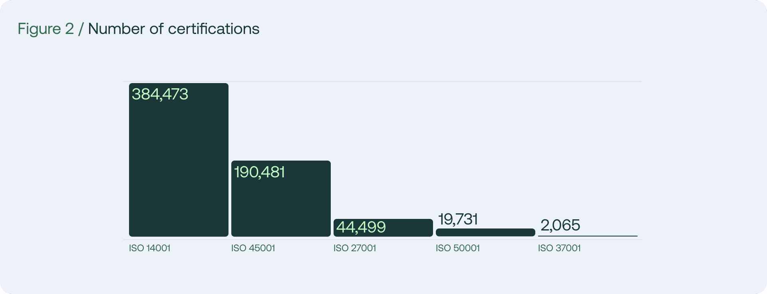Click the ISO 50001 axis label

click(457, 248)
